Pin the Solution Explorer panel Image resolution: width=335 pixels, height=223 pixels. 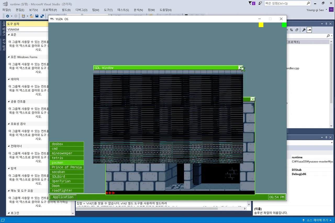[x=326, y=24]
